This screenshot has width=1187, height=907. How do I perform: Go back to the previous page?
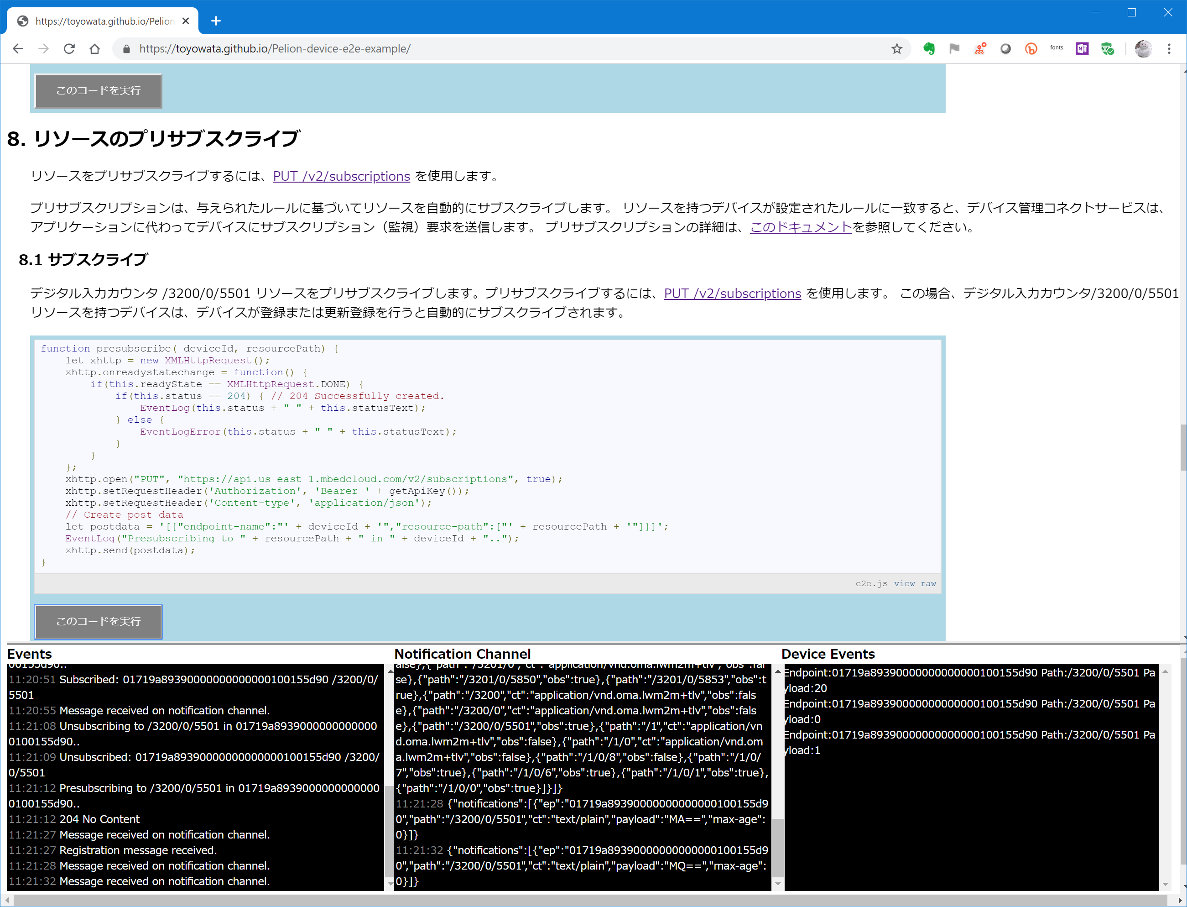(x=18, y=48)
